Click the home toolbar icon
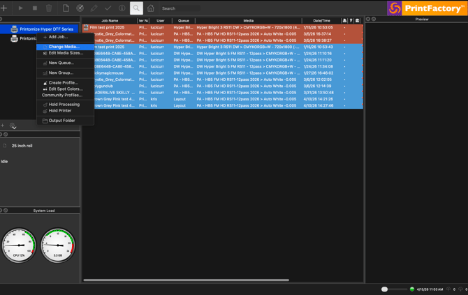This screenshot has width=468, height=295. [x=151, y=8]
